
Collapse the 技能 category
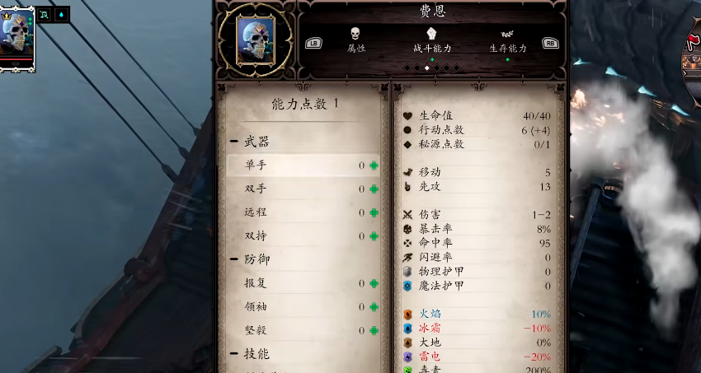234,354
